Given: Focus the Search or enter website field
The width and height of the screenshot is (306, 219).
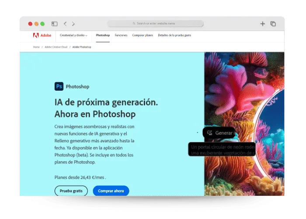Looking at the screenshot, I should click(x=155, y=24).
